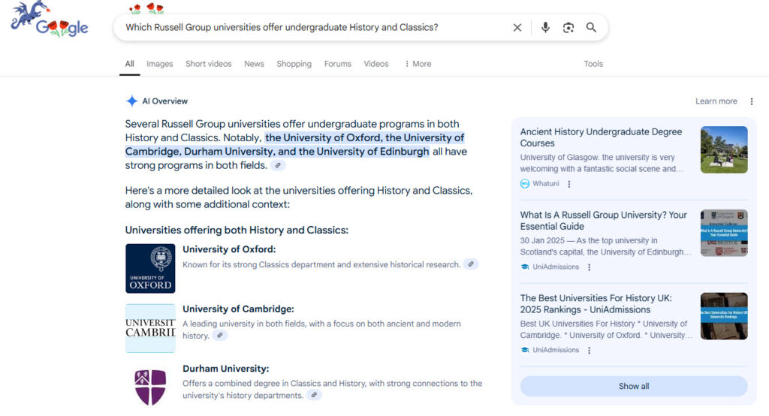This screenshot has width=769, height=416.
Task: Switch to the News tab
Action: click(254, 64)
